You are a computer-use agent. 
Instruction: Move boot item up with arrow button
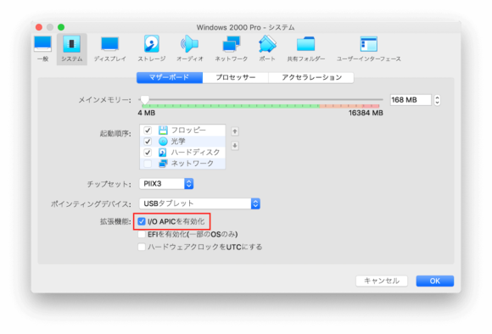click(x=235, y=131)
